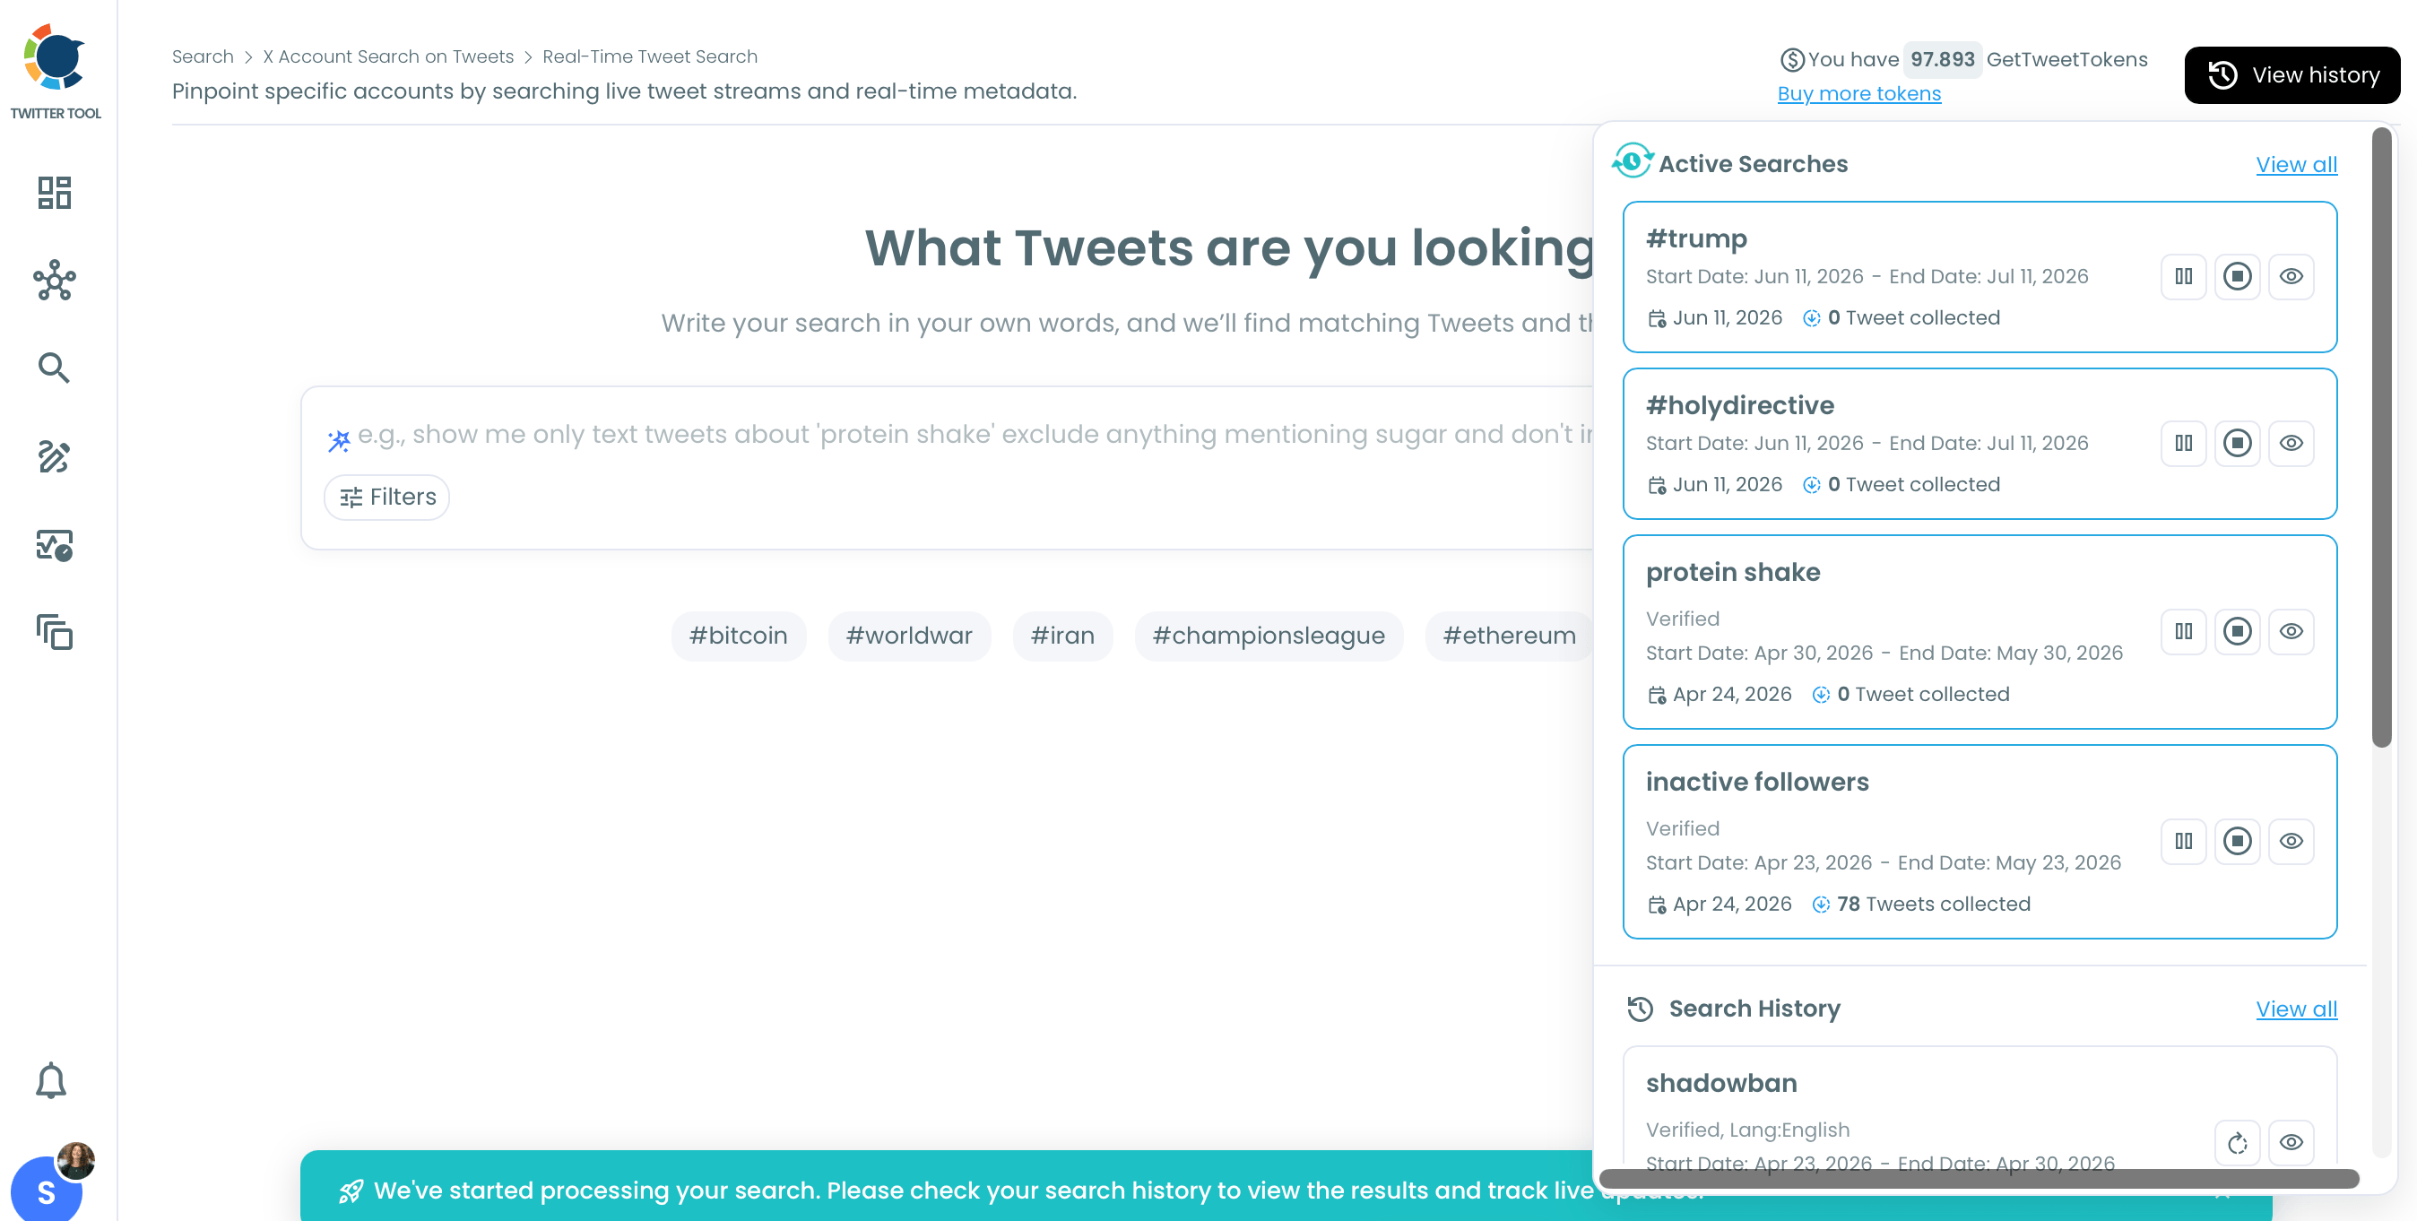Focus the tweet search prompt field

974,435
